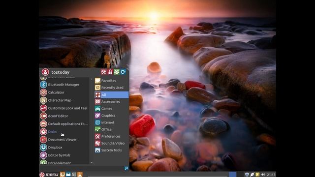This screenshot has height=177, width=315.
Task: Open the Calculator application
Action: (64, 92)
